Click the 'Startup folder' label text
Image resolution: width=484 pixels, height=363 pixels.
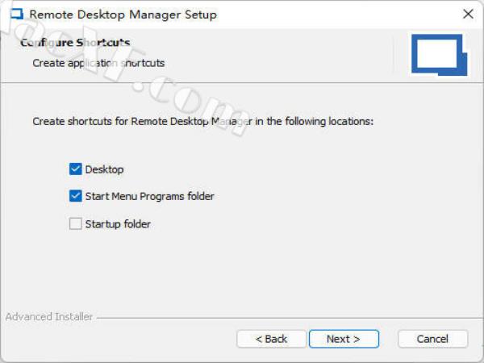click(x=118, y=223)
